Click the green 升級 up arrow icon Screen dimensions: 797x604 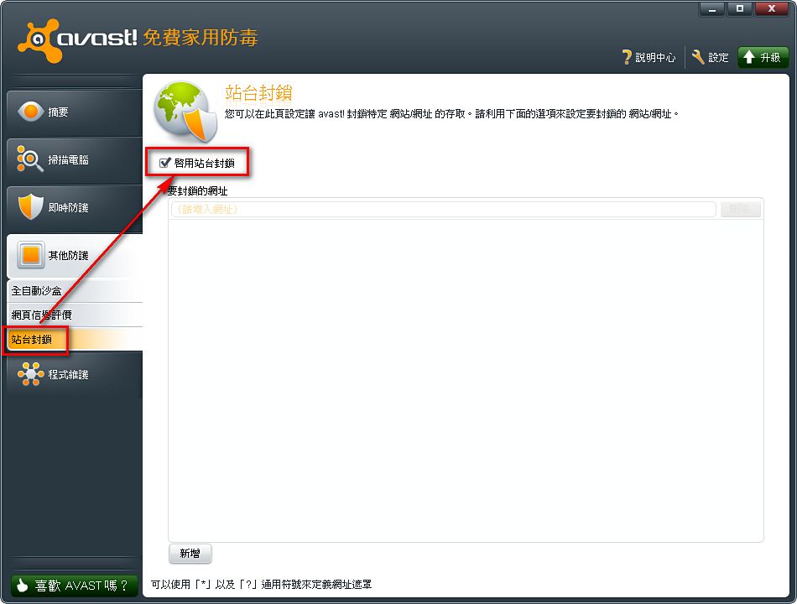tap(748, 57)
